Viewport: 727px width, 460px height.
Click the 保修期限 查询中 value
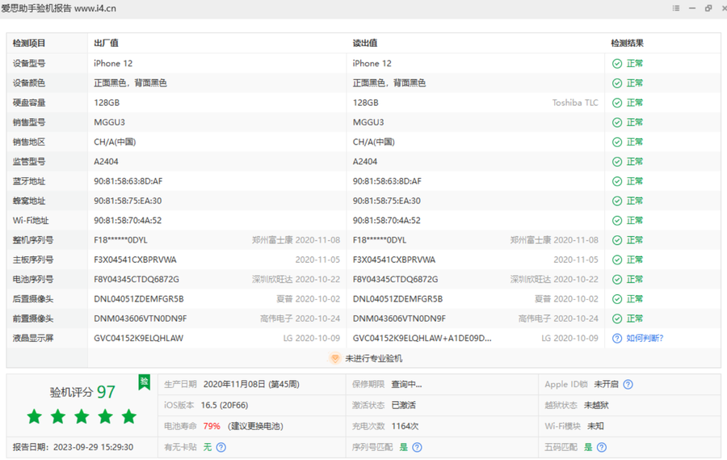pos(406,385)
